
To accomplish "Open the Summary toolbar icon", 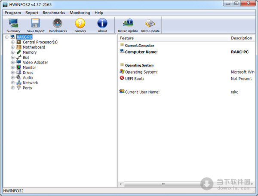I will point(13,23).
